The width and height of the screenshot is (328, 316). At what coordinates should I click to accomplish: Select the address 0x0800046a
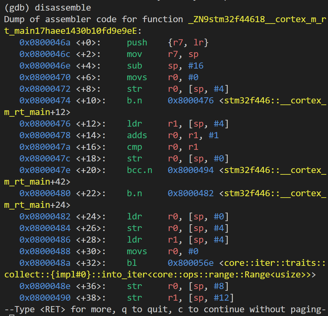pos(45,43)
